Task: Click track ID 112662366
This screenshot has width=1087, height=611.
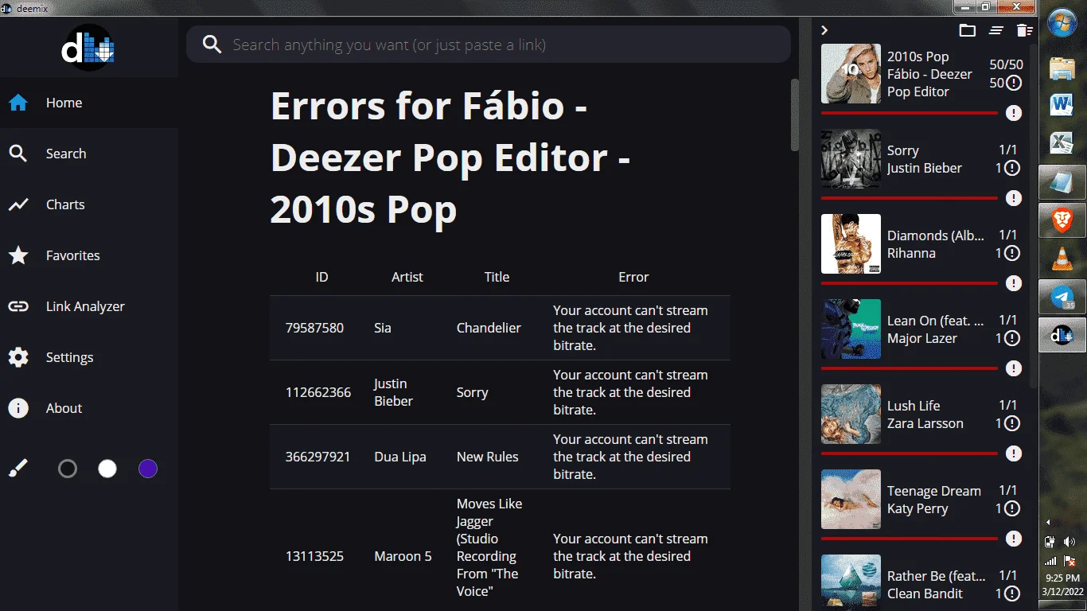Action: point(318,392)
